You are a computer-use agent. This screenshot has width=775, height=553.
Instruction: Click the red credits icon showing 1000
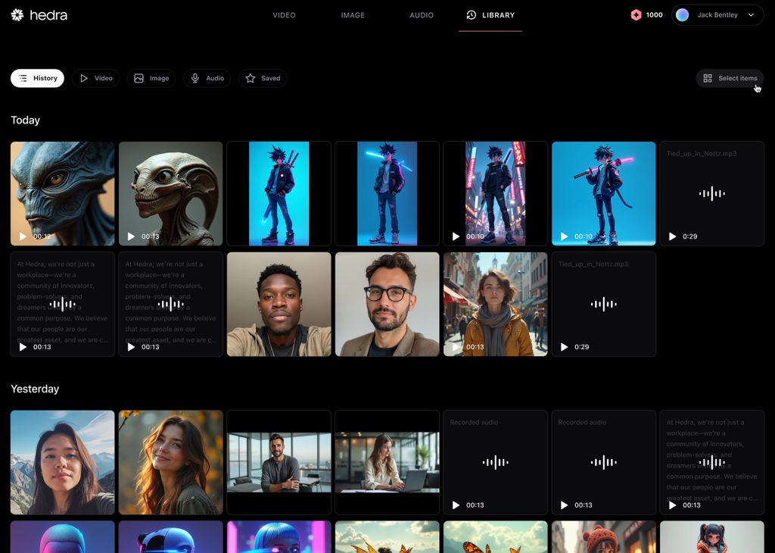point(636,15)
